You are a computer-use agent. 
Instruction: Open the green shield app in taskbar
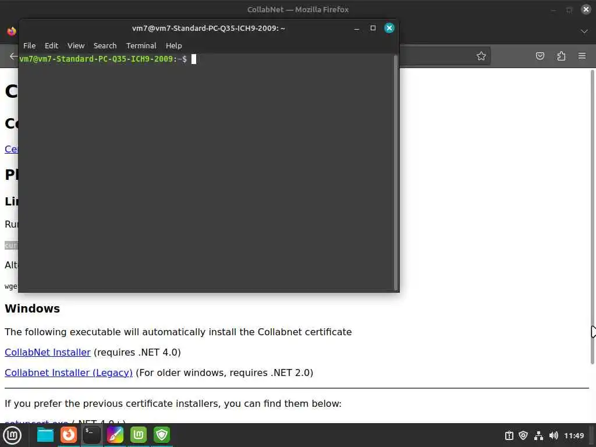(x=162, y=435)
